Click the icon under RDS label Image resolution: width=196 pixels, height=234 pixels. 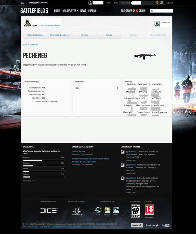pyautogui.click(x=144, y=102)
